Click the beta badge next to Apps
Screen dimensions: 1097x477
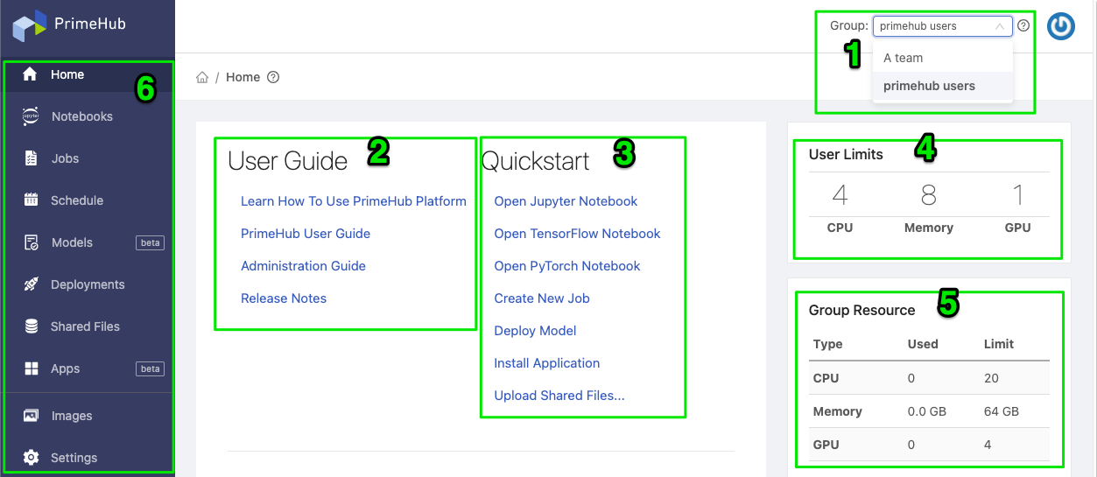151,368
